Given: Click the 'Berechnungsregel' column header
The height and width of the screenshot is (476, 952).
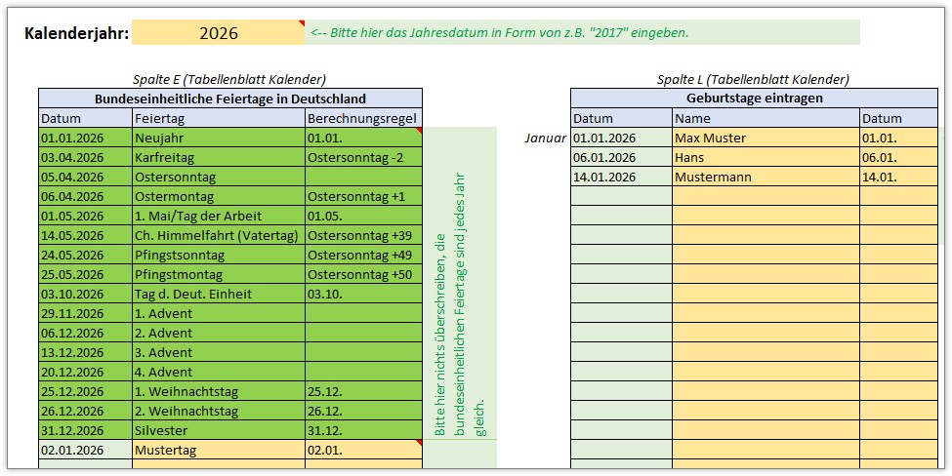Looking at the screenshot, I should point(363,118).
